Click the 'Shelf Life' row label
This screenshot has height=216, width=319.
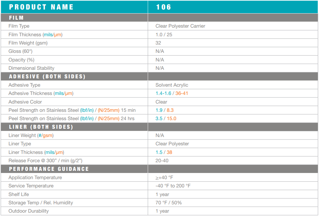[x=19, y=194]
